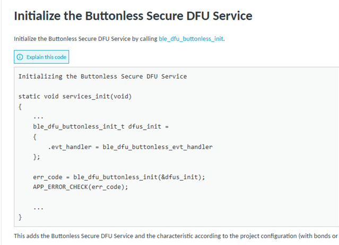339x245 pixels.
Task: Click the Explain this code button
Action: [41, 57]
